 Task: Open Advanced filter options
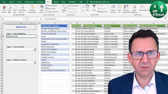102,11
